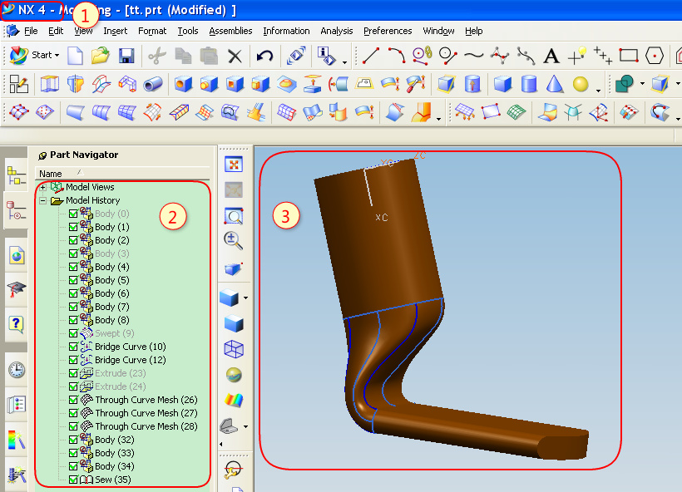Collapse the Model History tree node
682x492 pixels.
[42, 200]
